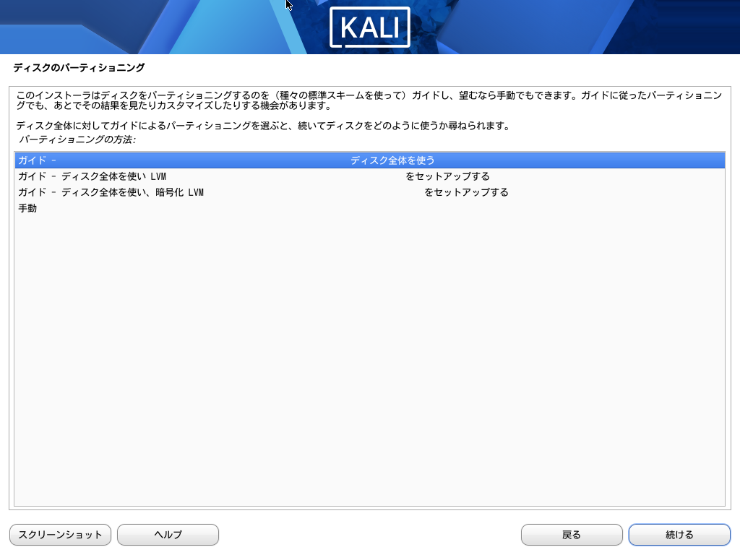Pick the 手動 manual partitioning entry

click(x=369, y=208)
